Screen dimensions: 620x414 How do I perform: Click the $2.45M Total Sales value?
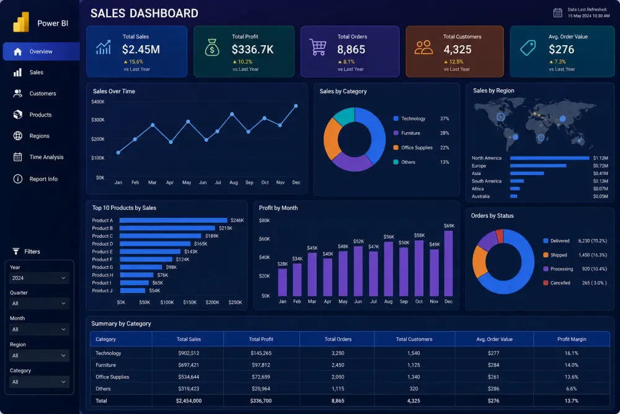[x=141, y=50]
